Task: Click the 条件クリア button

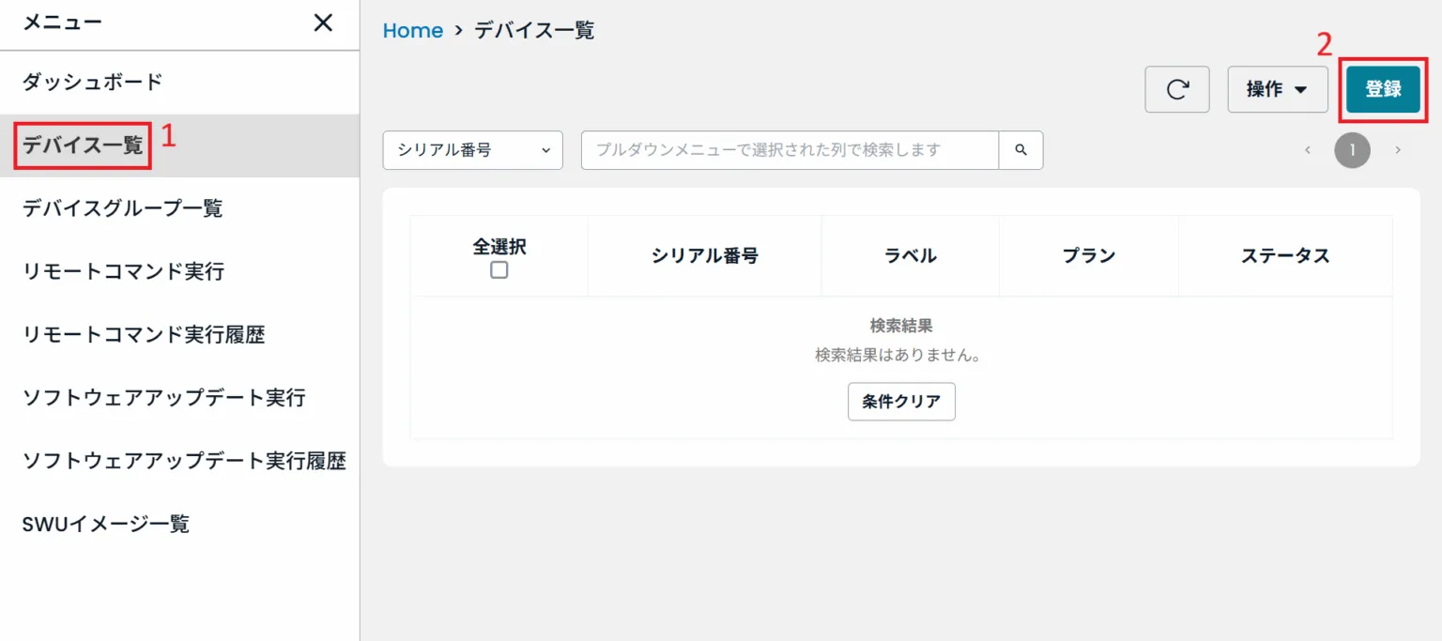Action: [x=900, y=402]
